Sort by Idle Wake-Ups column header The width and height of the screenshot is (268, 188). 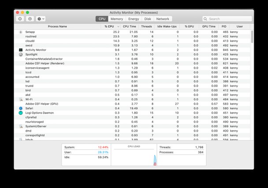coord(167,26)
